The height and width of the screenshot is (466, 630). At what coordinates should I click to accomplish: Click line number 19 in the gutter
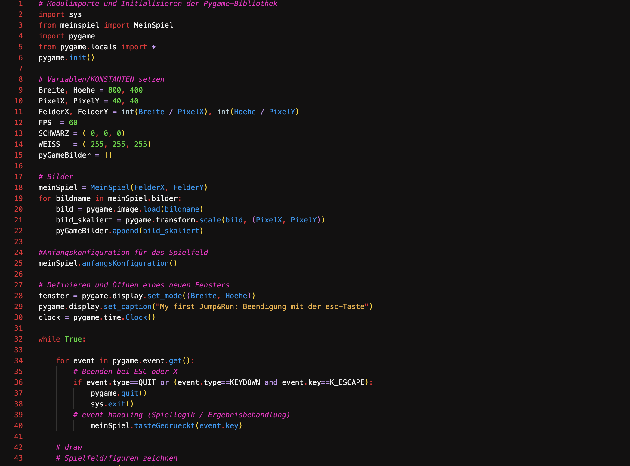(18, 198)
